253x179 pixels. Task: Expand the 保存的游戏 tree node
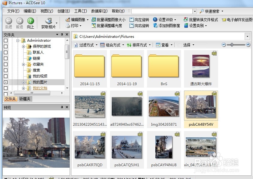point(23,46)
